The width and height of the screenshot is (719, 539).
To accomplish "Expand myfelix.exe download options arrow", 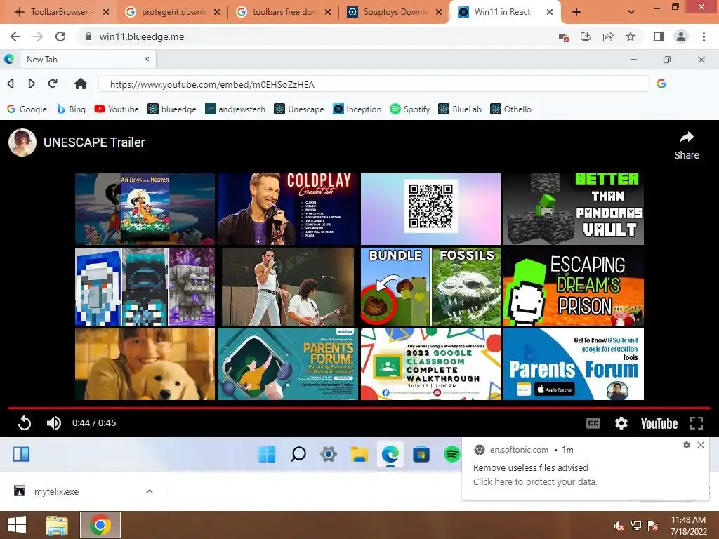I will pyautogui.click(x=149, y=491).
